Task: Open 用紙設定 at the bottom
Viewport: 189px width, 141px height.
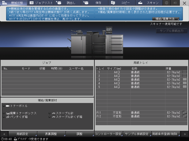Action: [23, 134]
